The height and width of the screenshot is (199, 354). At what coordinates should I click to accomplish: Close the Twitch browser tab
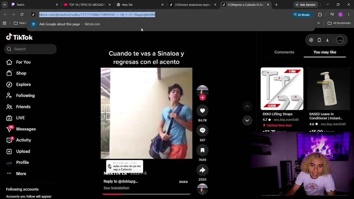57,5
